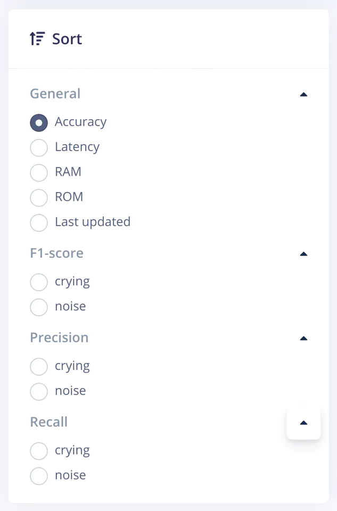Pick crying under Precision
The width and height of the screenshot is (337, 511).
tap(39, 367)
